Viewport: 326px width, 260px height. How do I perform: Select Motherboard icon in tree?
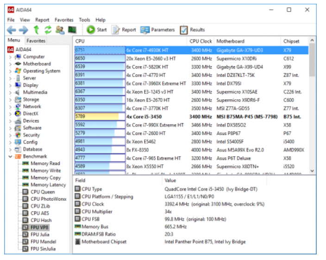pos(18,64)
